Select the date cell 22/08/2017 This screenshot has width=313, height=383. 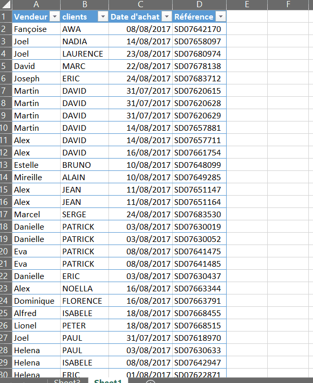(x=149, y=66)
